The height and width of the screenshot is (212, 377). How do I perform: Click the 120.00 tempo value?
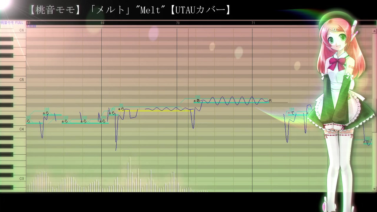pos(31,26)
